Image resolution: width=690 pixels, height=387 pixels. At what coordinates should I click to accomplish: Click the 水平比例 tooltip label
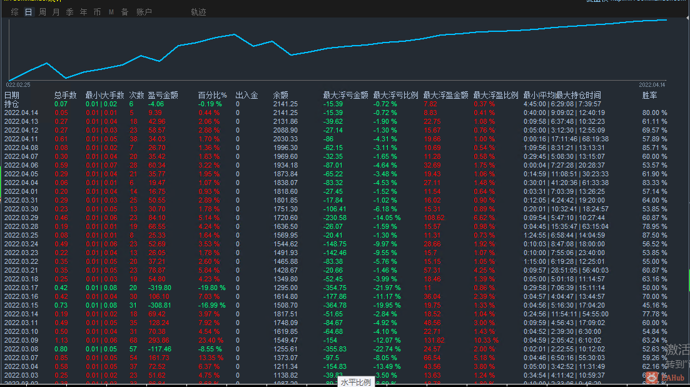pos(355,382)
